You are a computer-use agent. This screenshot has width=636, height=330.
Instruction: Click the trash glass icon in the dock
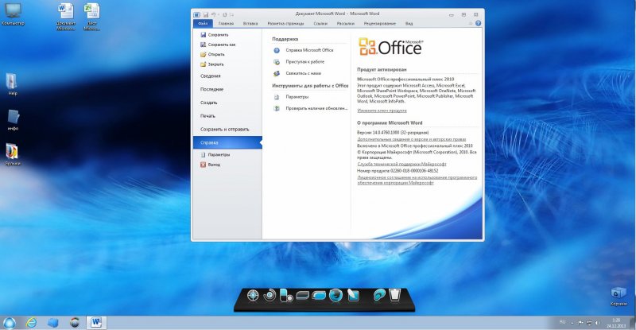pyautogui.click(x=394, y=295)
